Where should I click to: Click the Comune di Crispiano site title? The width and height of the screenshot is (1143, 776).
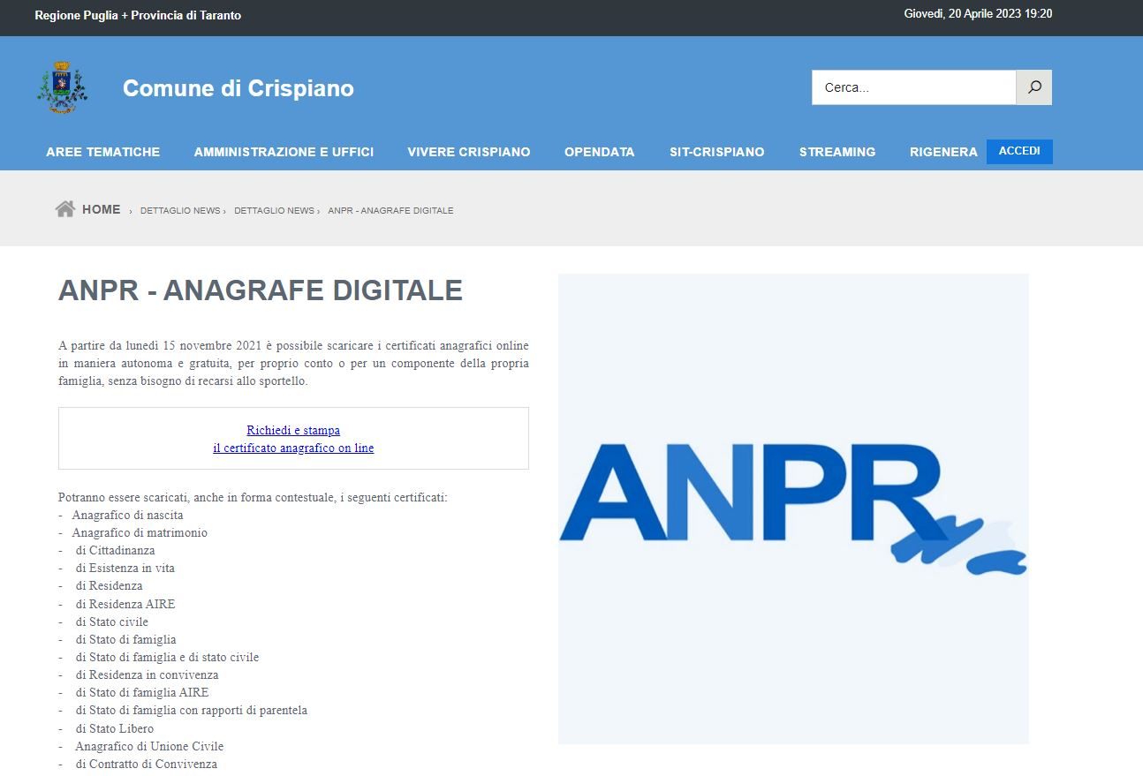[x=238, y=88]
